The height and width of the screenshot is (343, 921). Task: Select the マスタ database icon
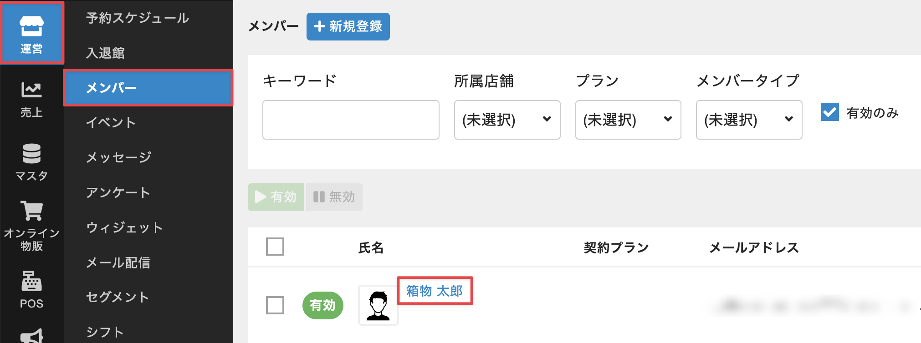[31, 161]
